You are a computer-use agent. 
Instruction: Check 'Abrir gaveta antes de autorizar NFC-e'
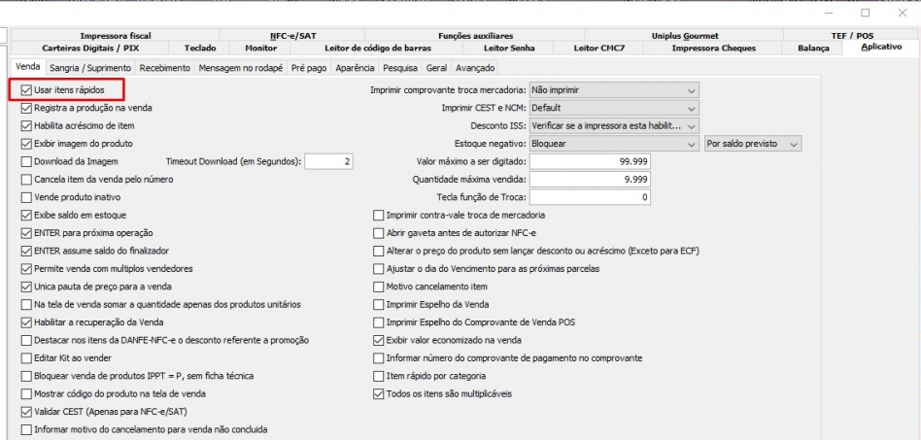coord(379,233)
